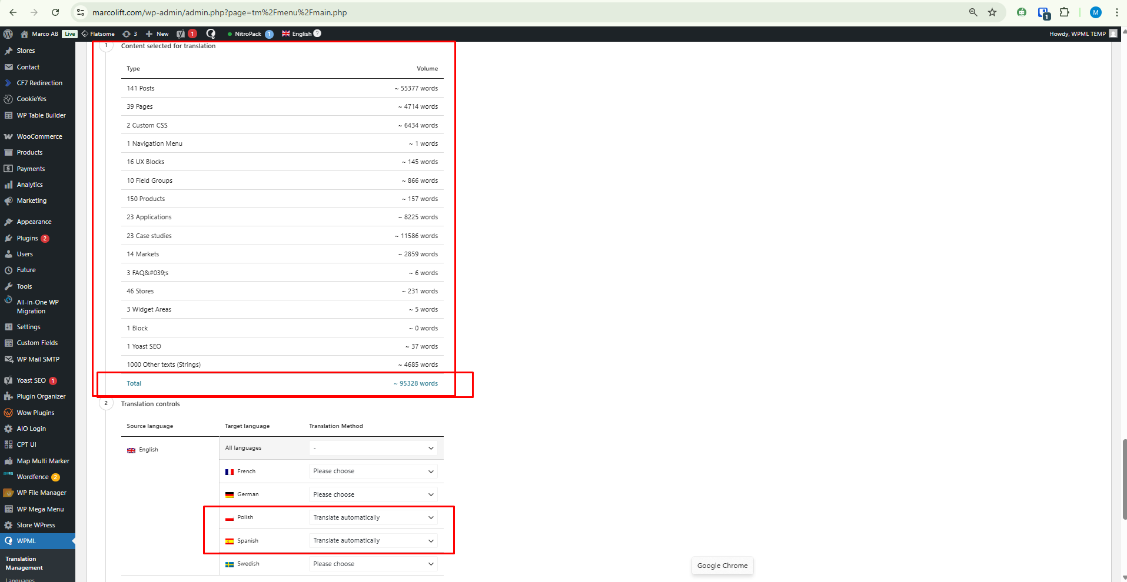
Task: Click the page vertical scrollbar thumb
Action: coord(1124,479)
